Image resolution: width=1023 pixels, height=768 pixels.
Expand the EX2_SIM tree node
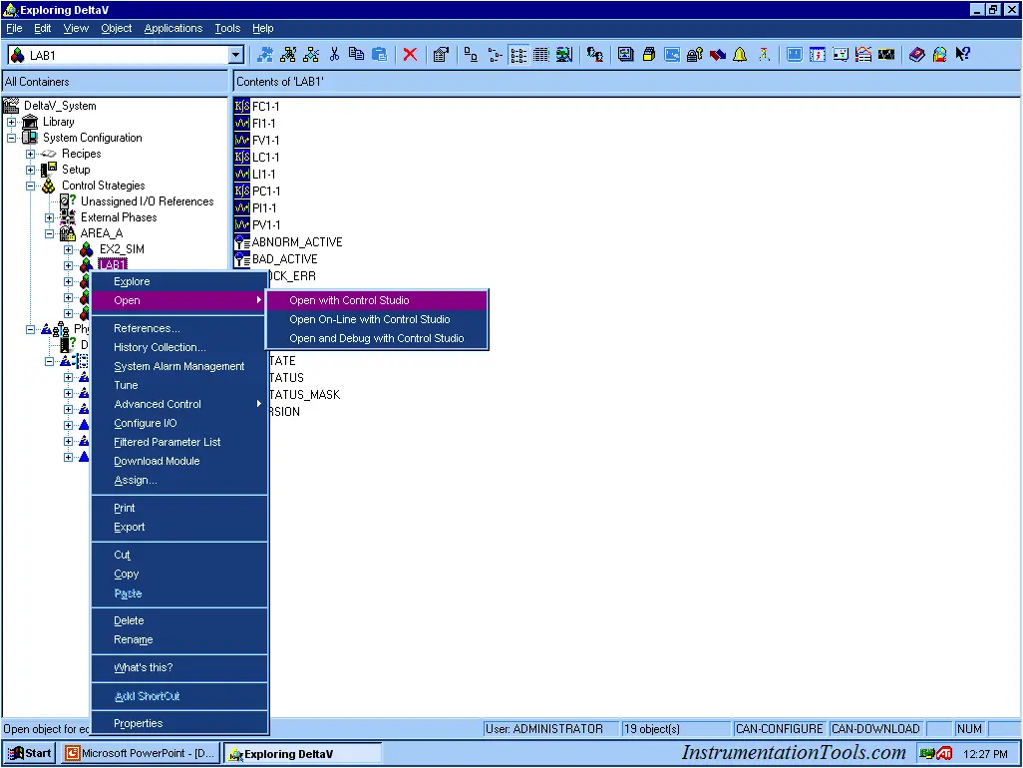68,249
